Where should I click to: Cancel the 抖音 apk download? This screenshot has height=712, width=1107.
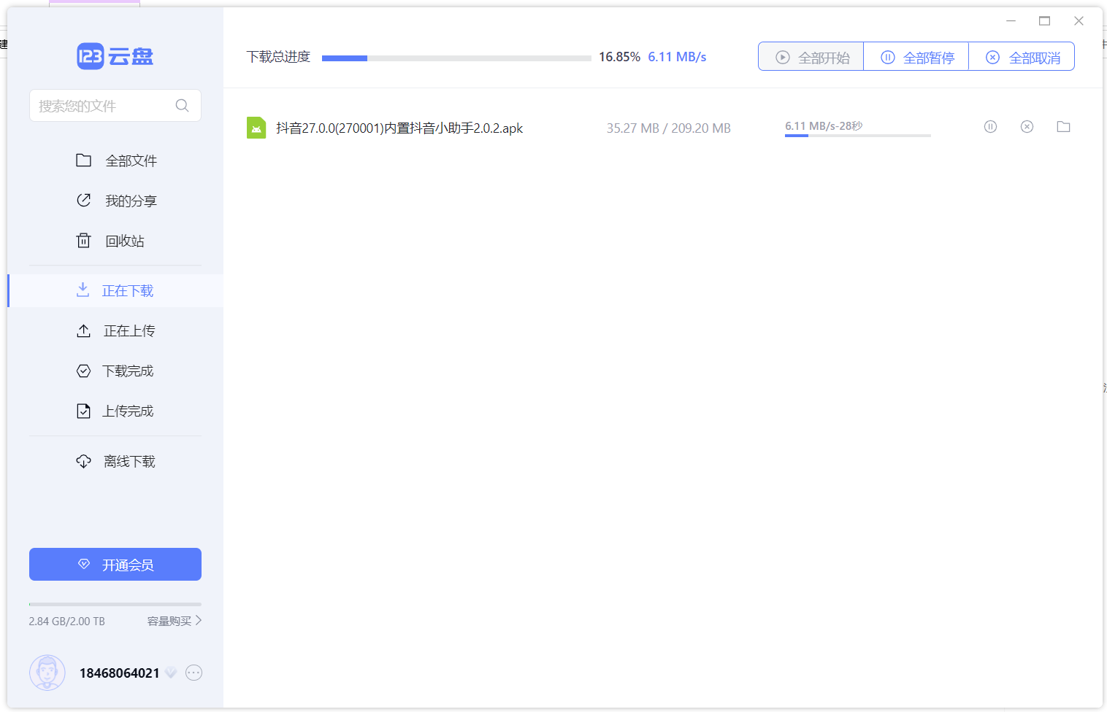point(1027,127)
